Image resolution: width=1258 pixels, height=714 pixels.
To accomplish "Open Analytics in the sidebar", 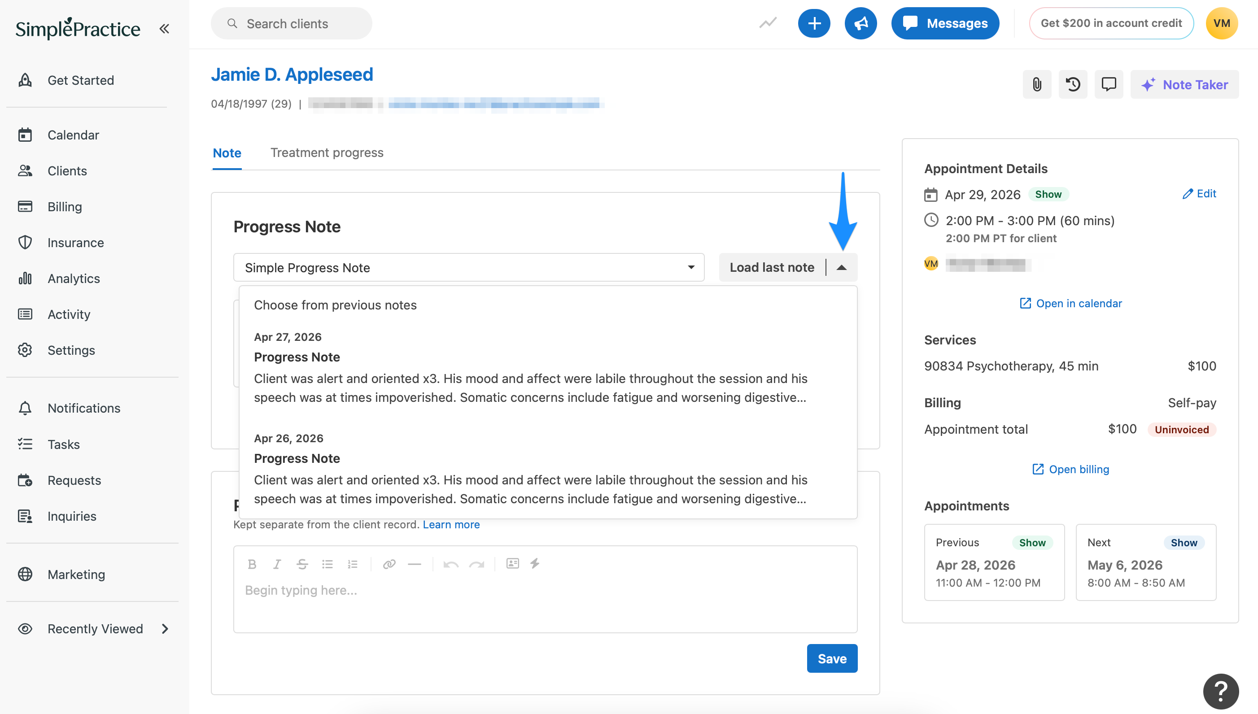I will point(74,278).
